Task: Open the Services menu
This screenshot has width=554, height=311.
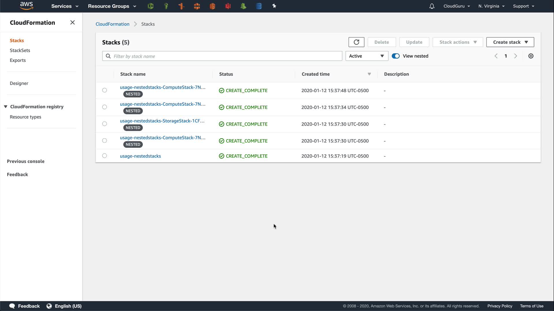Action: click(65, 6)
